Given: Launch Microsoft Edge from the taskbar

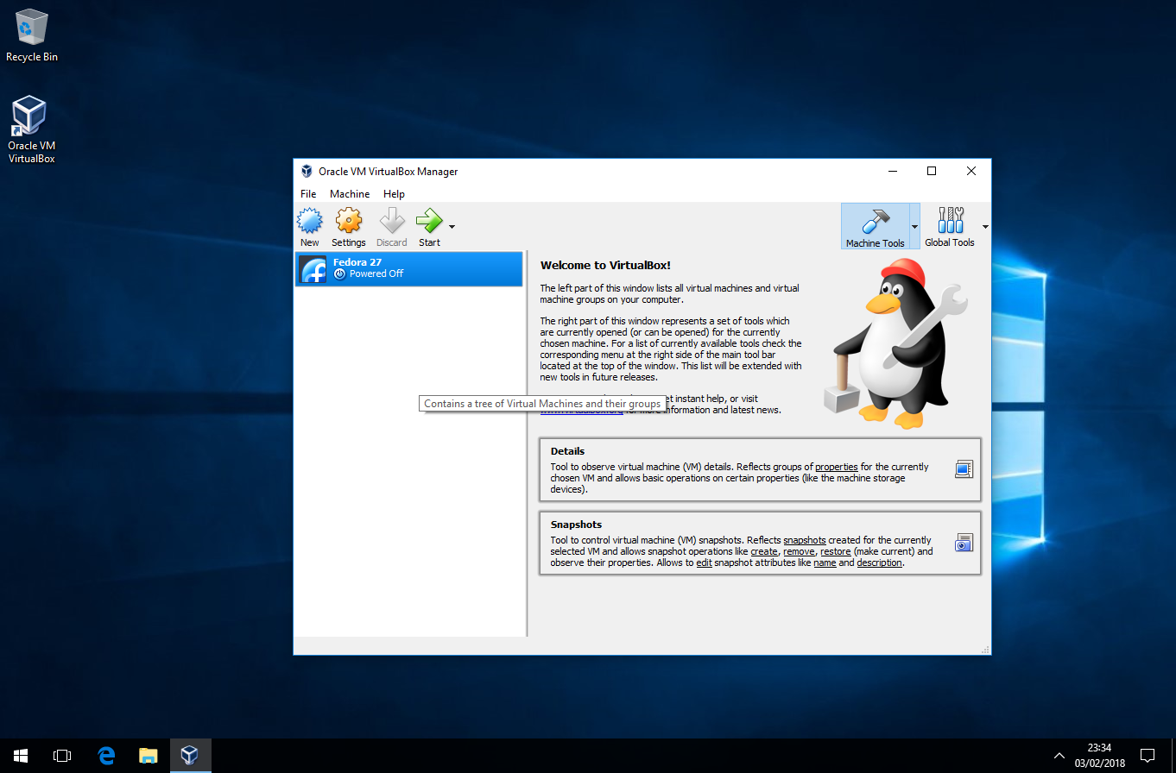Looking at the screenshot, I should click(x=106, y=756).
